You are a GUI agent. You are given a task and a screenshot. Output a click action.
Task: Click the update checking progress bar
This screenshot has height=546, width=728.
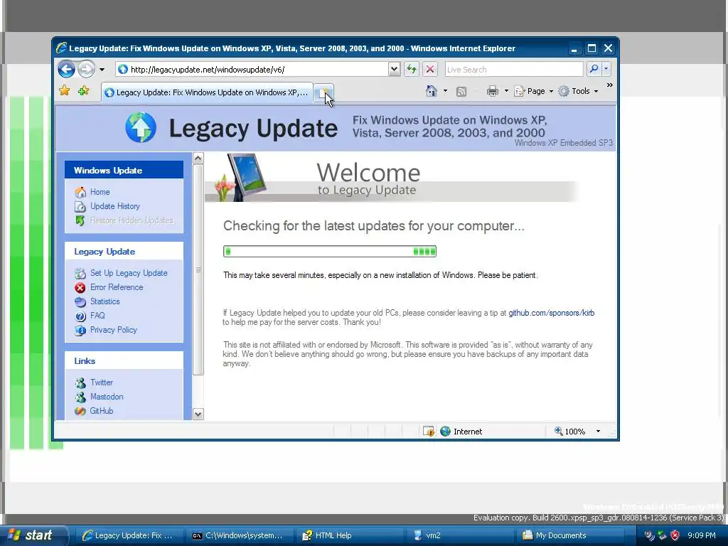click(330, 251)
